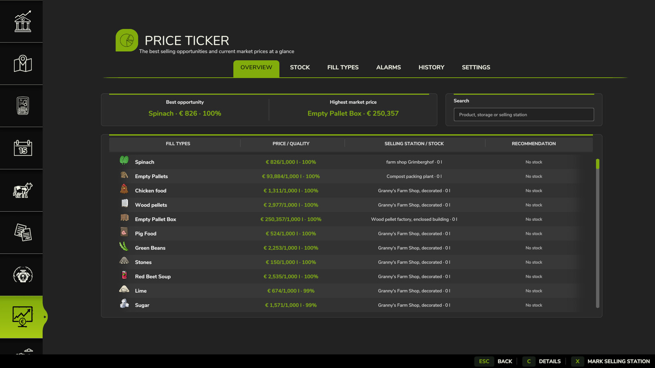
Task: Click the X Mark Selling Station button
Action: (x=611, y=361)
